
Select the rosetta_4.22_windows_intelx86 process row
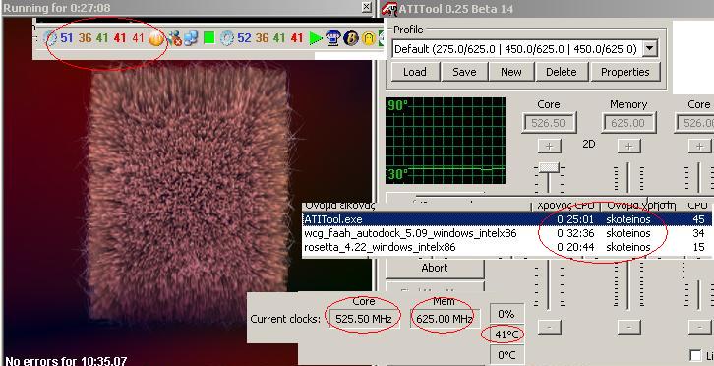tap(506, 248)
